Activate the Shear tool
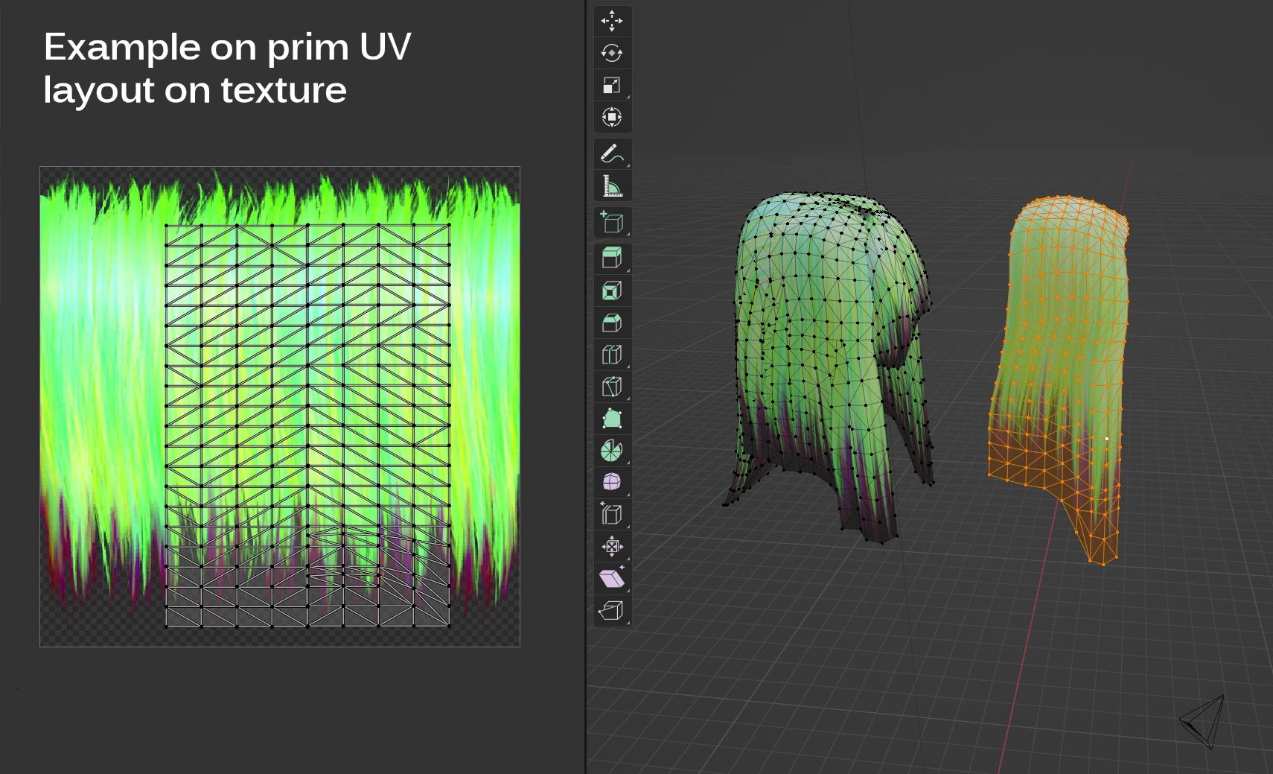 tap(612, 578)
